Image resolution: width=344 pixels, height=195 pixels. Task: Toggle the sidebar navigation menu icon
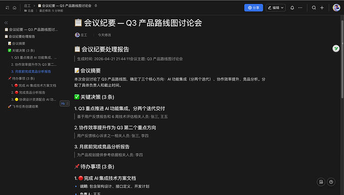pos(7,7)
